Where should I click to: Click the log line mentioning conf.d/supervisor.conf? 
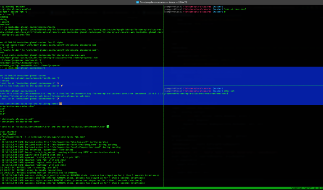tap(60, 147)
